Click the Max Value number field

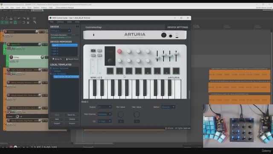point(136,121)
